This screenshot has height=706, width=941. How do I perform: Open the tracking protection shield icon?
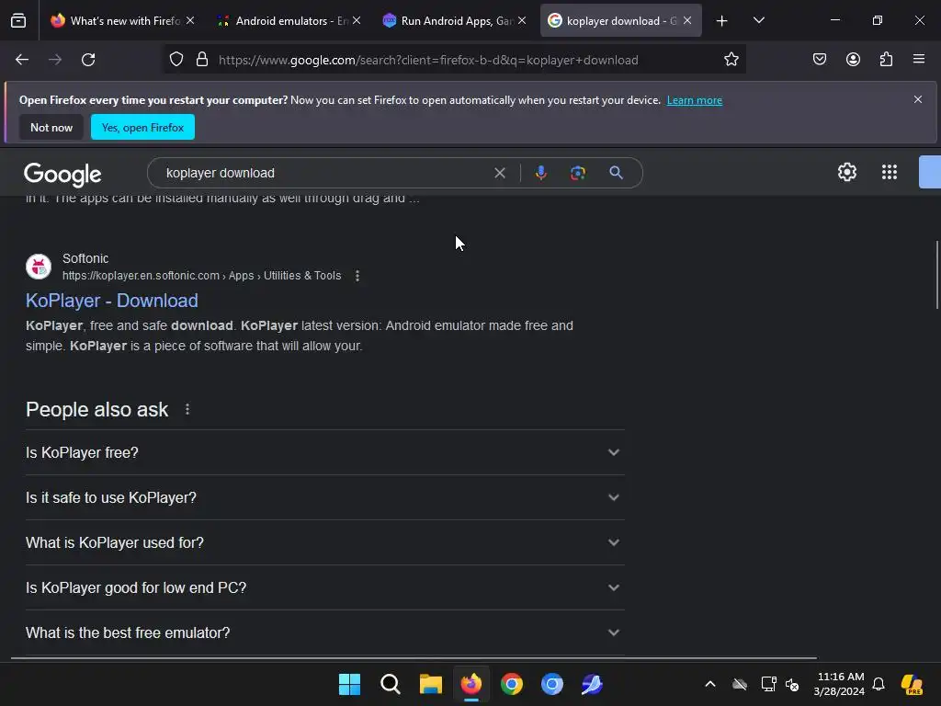tap(176, 60)
